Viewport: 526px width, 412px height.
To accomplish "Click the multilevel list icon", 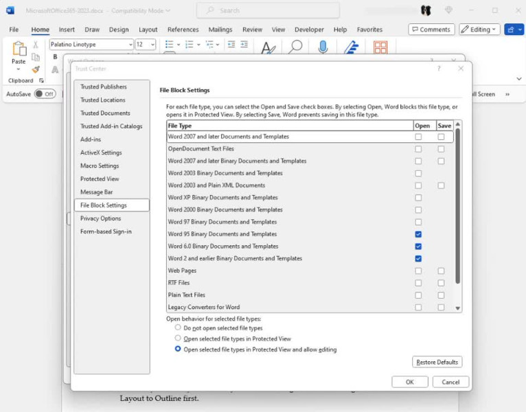I will (x=209, y=44).
